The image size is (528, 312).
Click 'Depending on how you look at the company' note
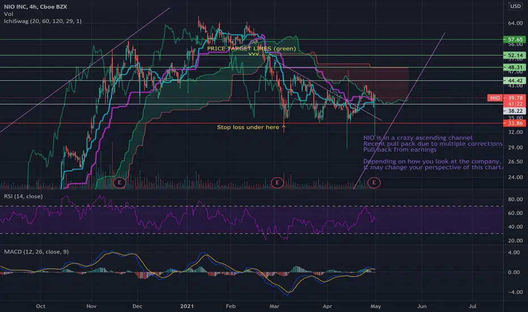click(432, 161)
